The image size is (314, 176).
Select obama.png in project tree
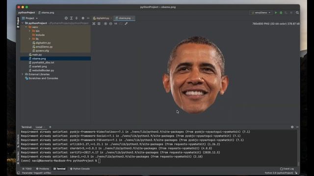coord(55,59)
